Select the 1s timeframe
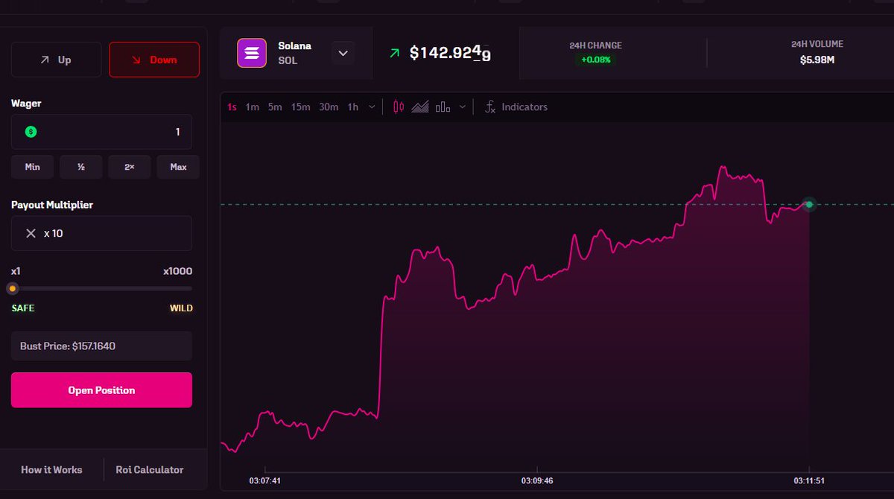The height and width of the screenshot is (499, 894). click(232, 107)
